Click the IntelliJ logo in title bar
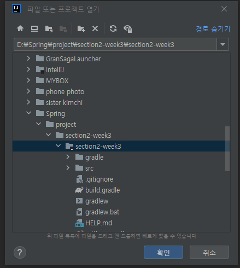Screen dimensions: 240x268 pyautogui.click(x=16, y=9)
